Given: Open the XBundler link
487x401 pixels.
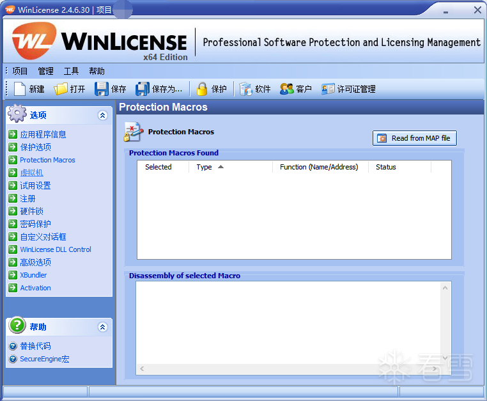Looking at the screenshot, I should click(33, 275).
